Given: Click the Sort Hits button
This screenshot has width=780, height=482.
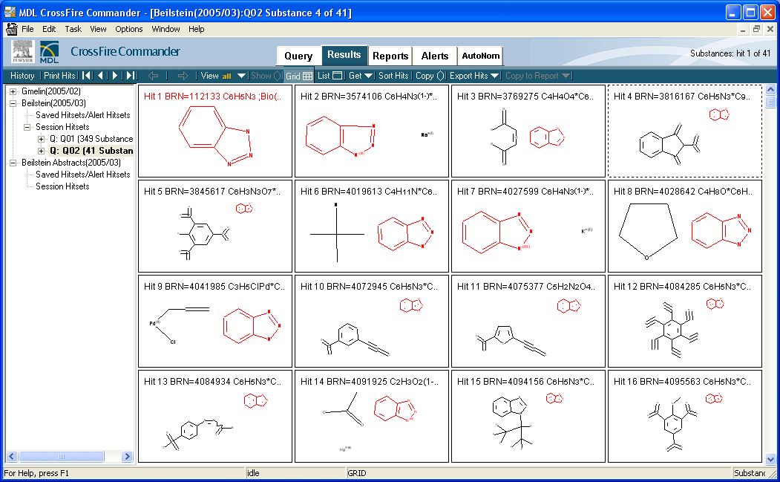Looking at the screenshot, I should 393,76.
